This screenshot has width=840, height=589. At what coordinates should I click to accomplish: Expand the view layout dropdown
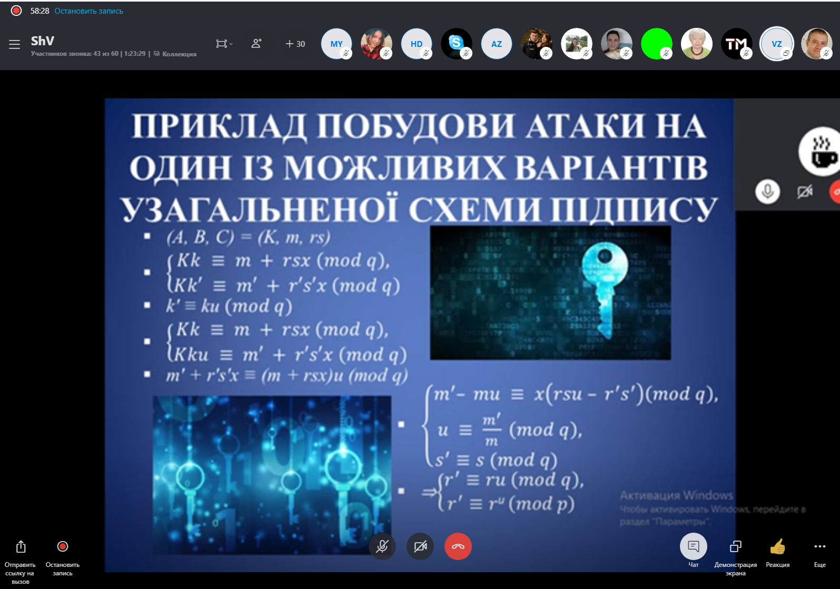[x=224, y=44]
